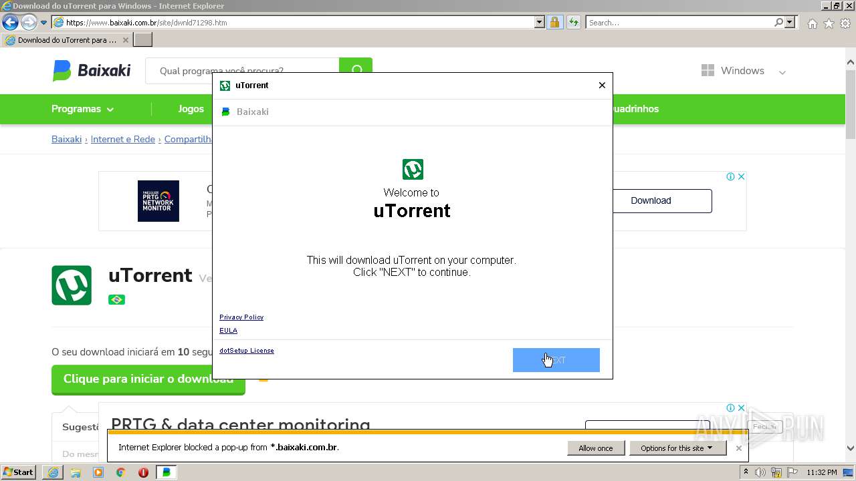Switch to Baixaki installer taskbar item
856x481 pixels.
(167, 472)
